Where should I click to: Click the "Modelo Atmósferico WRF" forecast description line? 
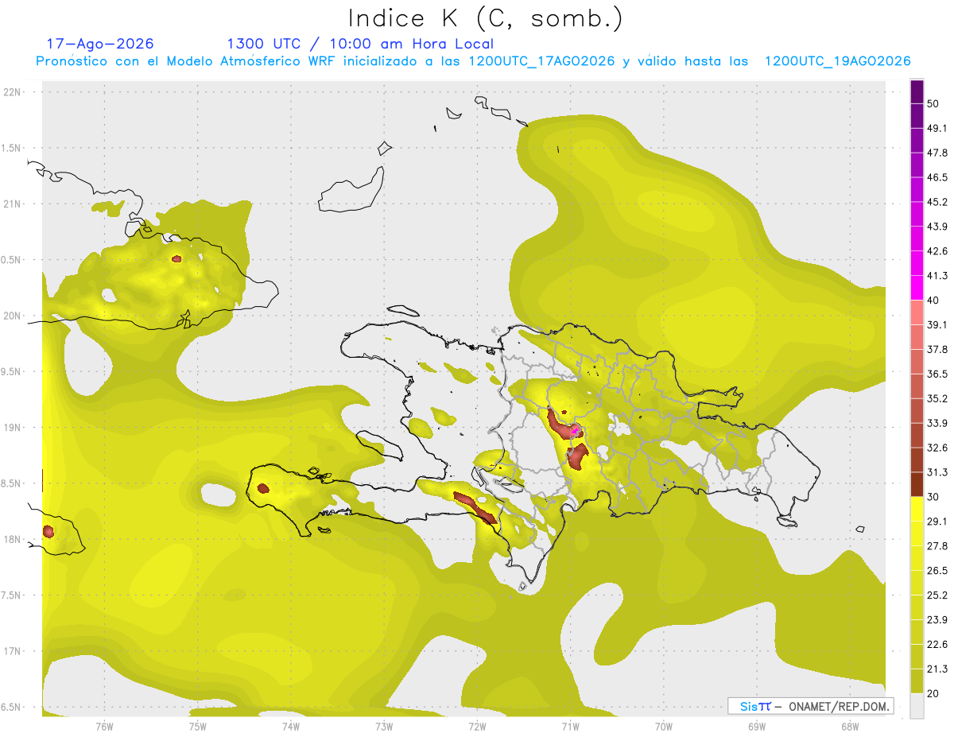pyautogui.click(x=473, y=61)
